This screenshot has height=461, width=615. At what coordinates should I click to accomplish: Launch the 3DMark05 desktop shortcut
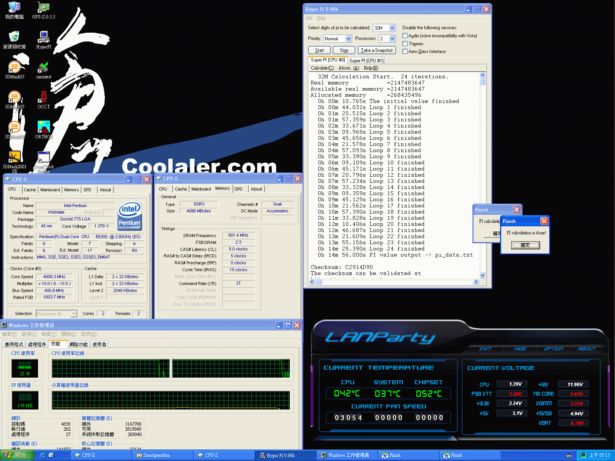tap(14, 100)
